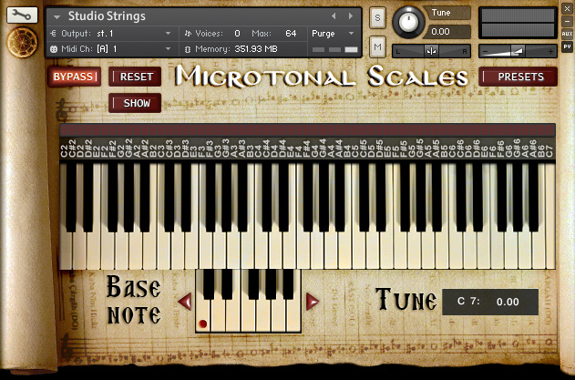
Task: Click the L-R pan slider
Action: coord(431,51)
